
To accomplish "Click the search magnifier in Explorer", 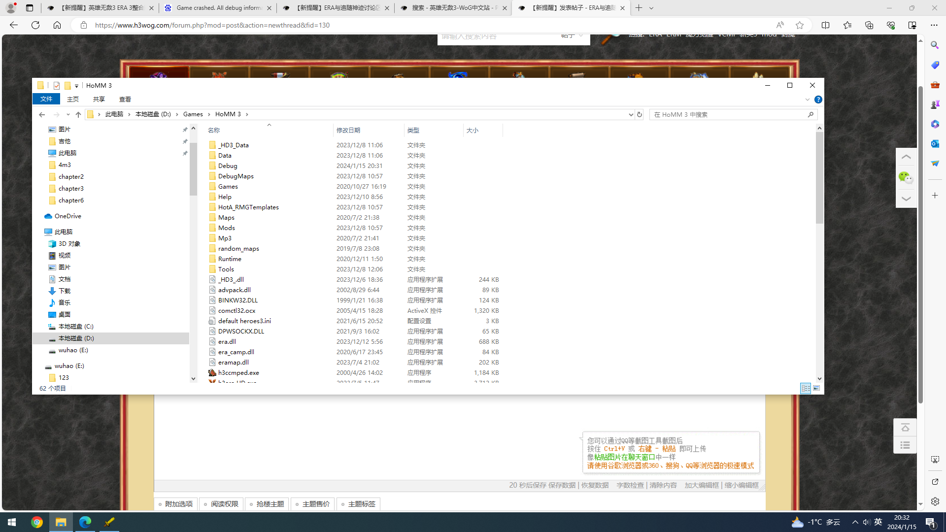I will (811, 114).
